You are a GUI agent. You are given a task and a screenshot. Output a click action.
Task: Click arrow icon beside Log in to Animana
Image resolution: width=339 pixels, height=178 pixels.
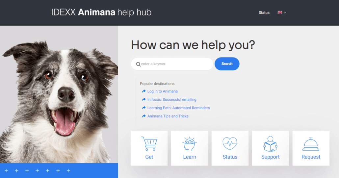click(x=144, y=91)
